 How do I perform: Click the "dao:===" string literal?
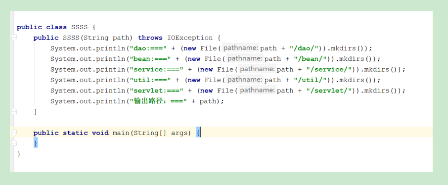(148, 48)
